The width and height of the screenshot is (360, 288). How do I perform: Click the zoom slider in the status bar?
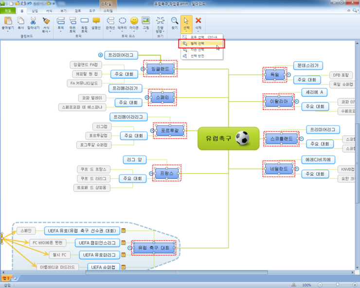pyautogui.click(x=338, y=285)
